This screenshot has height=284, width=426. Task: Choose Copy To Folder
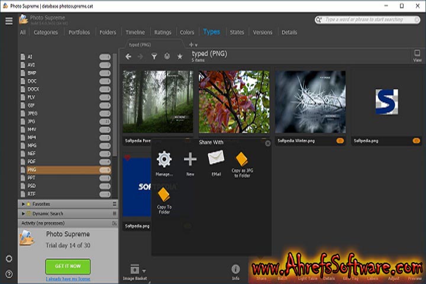coord(164,201)
